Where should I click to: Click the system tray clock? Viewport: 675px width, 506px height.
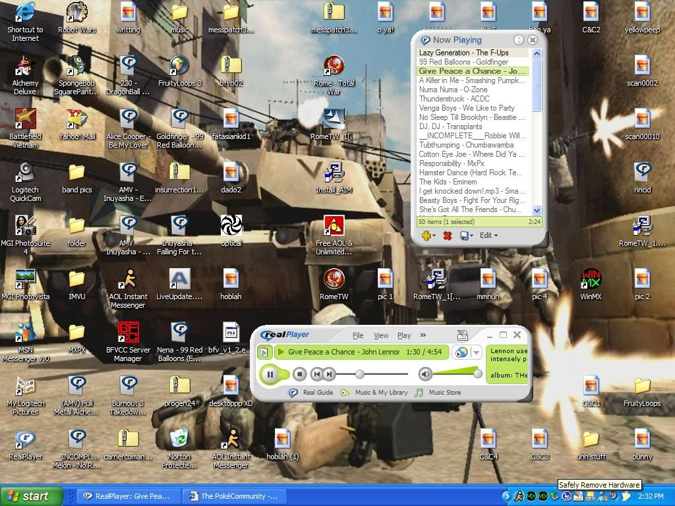(x=651, y=496)
